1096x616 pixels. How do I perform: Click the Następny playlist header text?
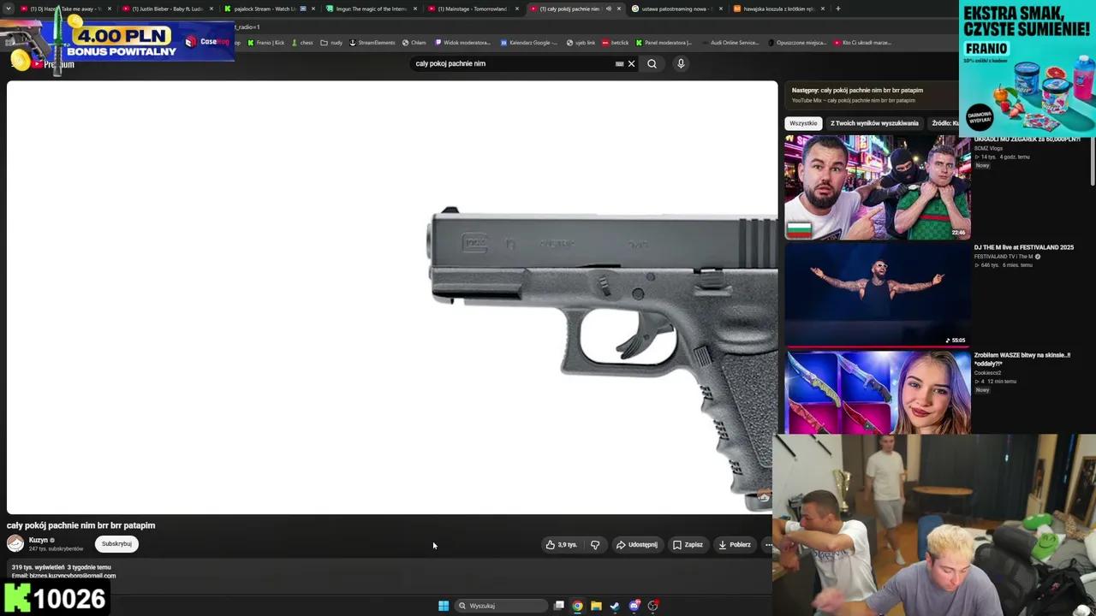tap(857, 90)
